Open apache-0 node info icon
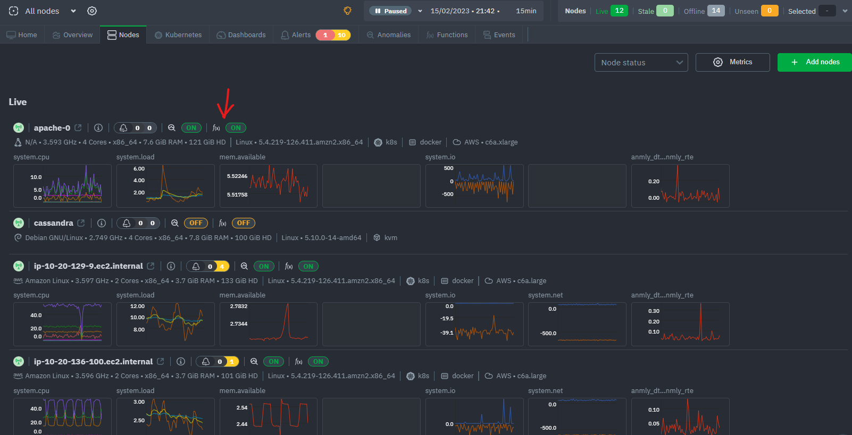Screen dimensions: 852x435 [x=98, y=128]
